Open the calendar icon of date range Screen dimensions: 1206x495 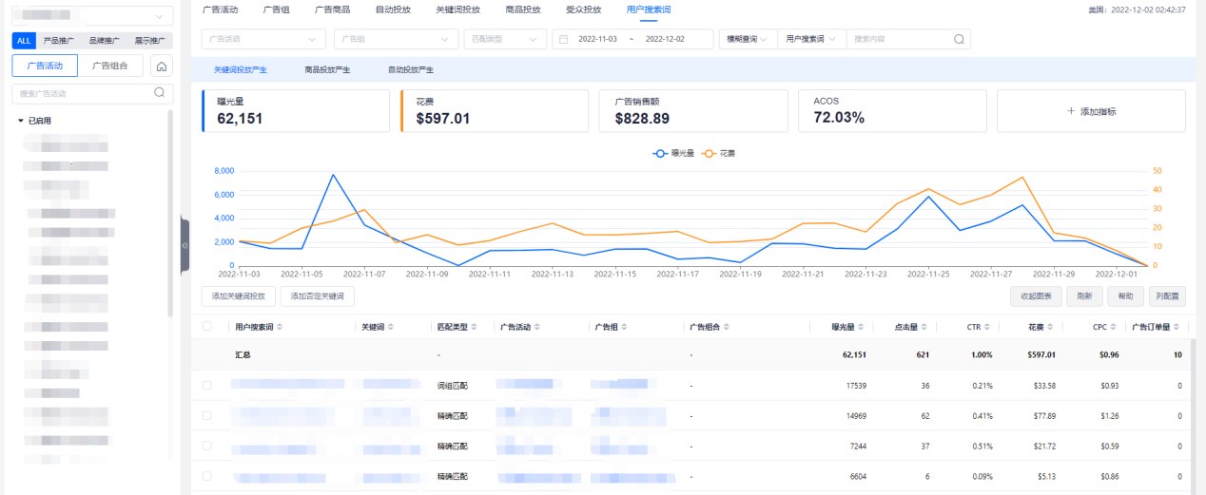564,39
